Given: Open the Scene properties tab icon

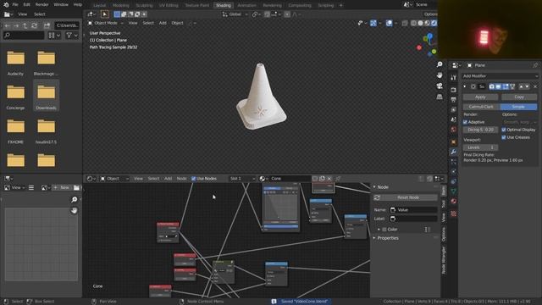Looking at the screenshot, I should 454,119.
